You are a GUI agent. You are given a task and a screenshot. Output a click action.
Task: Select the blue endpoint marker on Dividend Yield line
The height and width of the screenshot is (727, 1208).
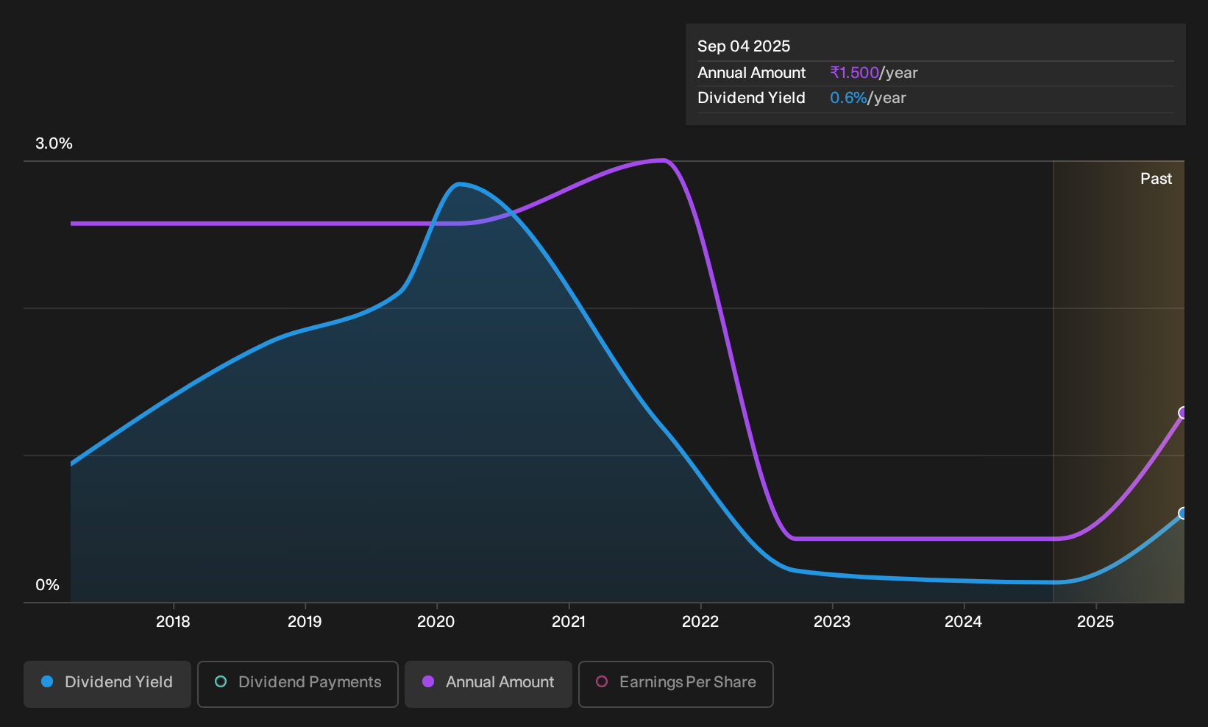1183,514
